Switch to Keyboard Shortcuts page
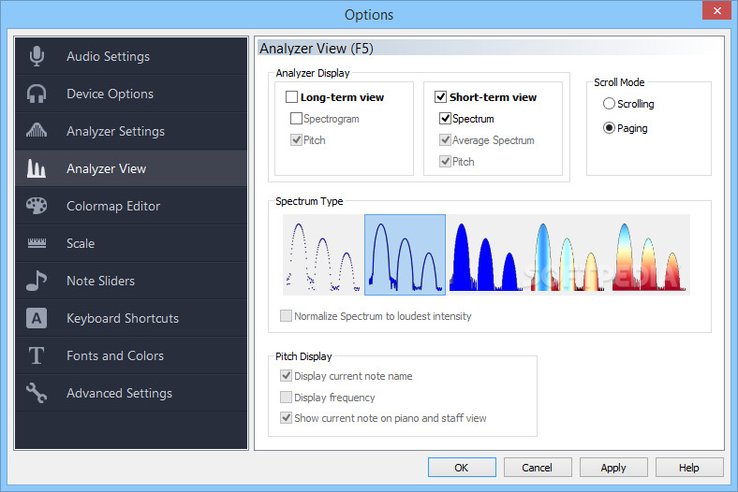The width and height of the screenshot is (738, 492). pos(131,318)
